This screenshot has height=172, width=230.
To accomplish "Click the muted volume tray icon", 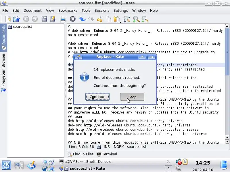I will click(x=179, y=161).
